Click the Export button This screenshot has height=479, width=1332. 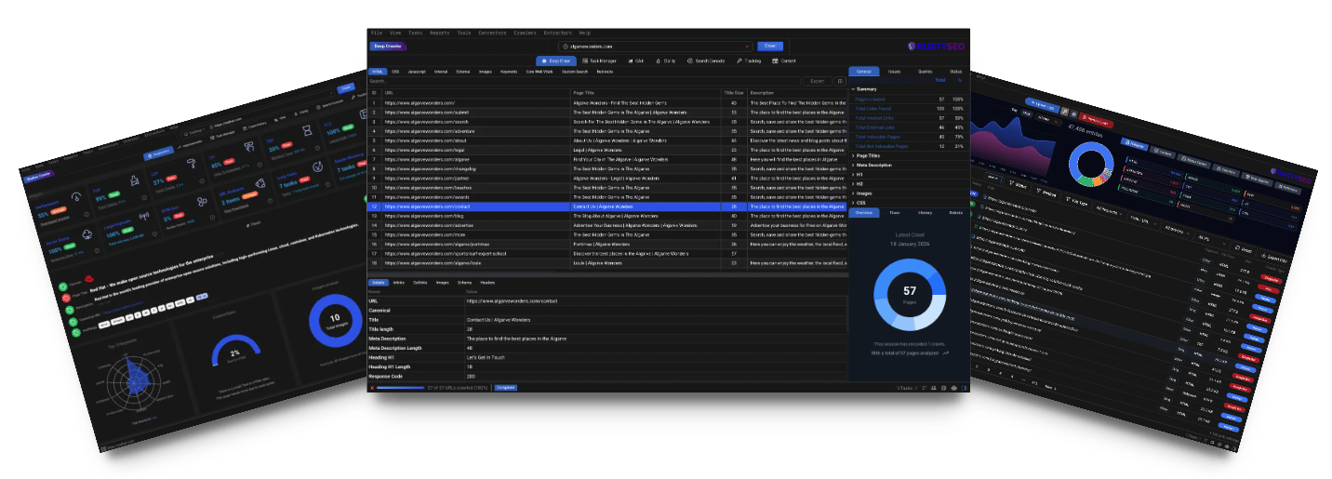pos(816,81)
